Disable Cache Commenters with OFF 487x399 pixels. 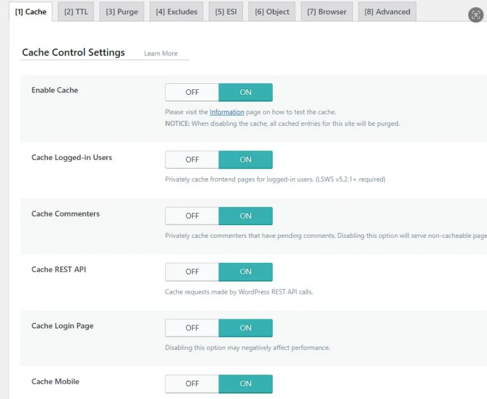coord(192,216)
